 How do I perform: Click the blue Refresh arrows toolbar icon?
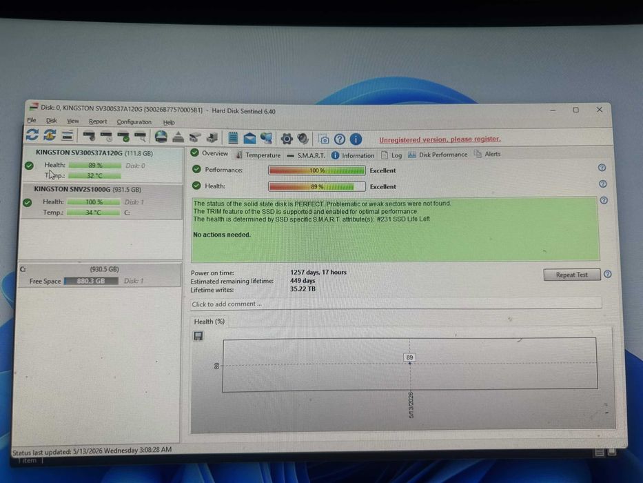pyautogui.click(x=32, y=135)
